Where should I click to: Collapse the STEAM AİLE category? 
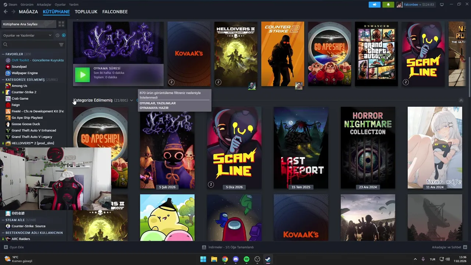click(x=3, y=220)
